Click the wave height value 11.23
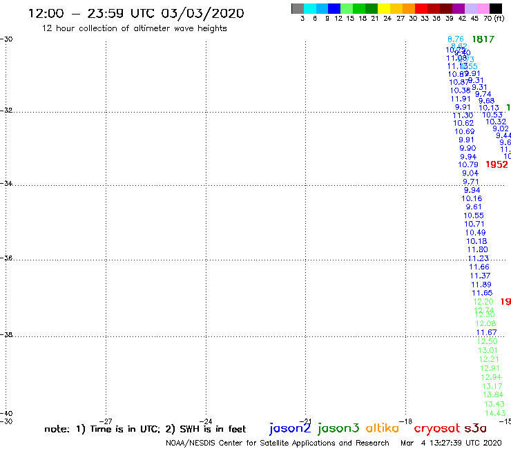The height and width of the screenshot is (449, 511). click(x=478, y=258)
